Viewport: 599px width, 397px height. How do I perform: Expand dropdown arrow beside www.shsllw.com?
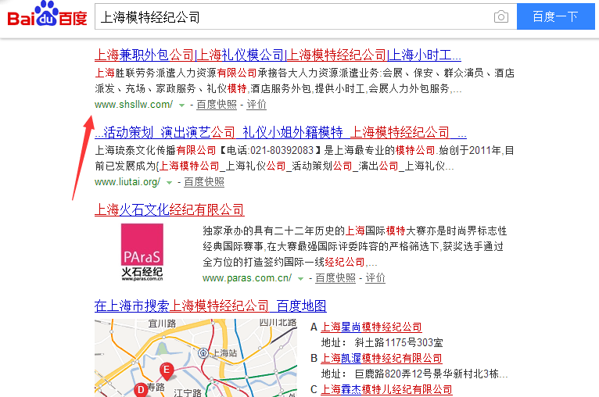pyautogui.click(x=182, y=105)
